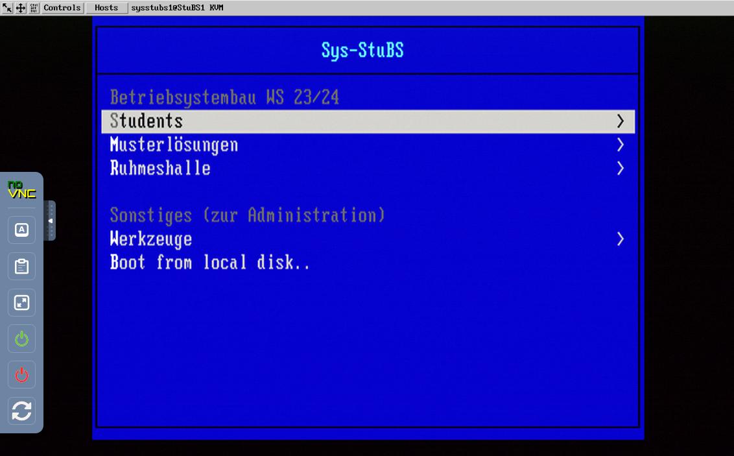Open the Controls menu
The image size is (734, 456).
tap(62, 8)
